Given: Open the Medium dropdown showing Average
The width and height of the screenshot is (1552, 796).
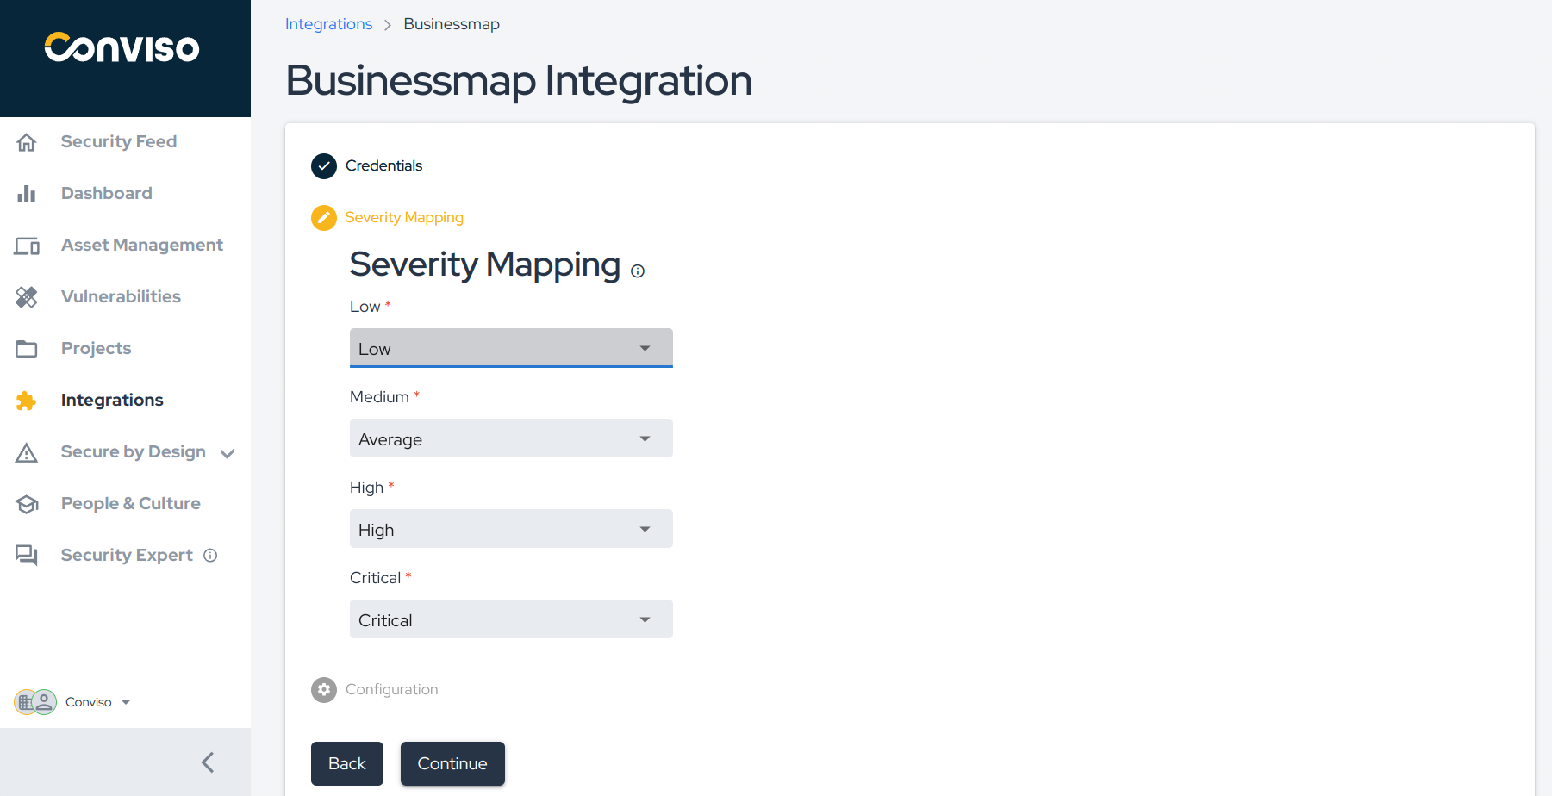Looking at the screenshot, I should click(510, 438).
